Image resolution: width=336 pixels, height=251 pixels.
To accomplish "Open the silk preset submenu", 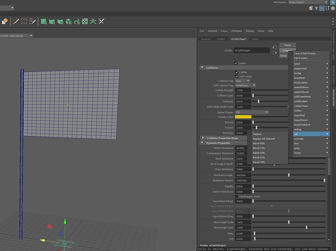I will click(311, 134).
